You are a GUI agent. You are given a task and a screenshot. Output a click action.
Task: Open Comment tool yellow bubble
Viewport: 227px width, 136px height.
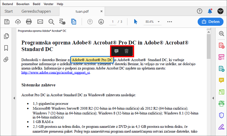click(221, 80)
